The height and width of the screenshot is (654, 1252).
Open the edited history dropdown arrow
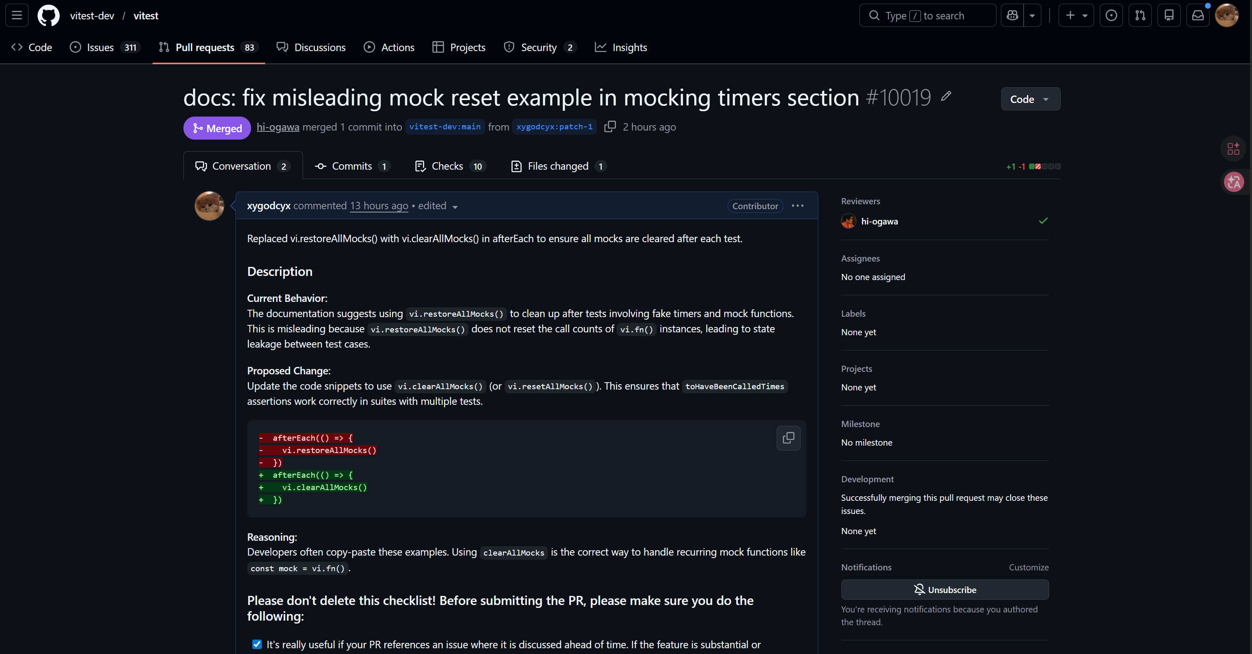coord(455,207)
